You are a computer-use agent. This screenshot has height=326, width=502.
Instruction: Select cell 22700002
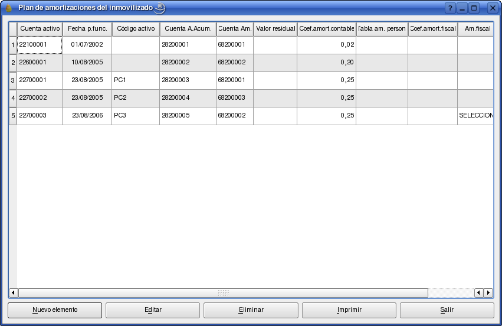(x=40, y=98)
